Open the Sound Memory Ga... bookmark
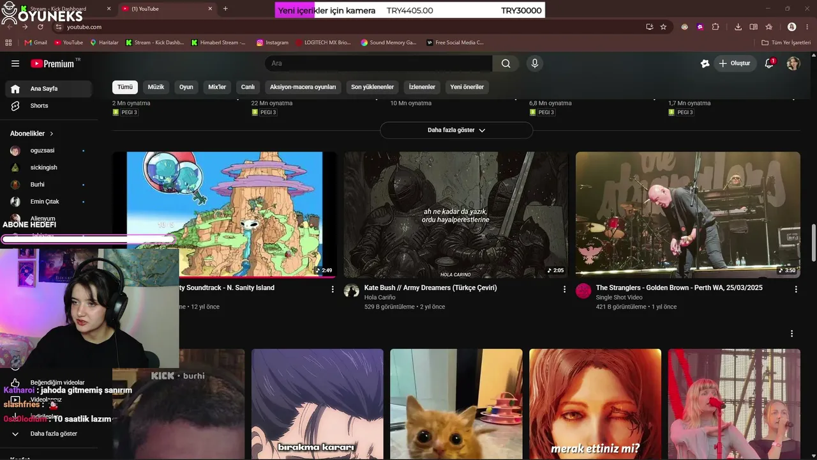This screenshot has height=460, width=817. coord(389,43)
